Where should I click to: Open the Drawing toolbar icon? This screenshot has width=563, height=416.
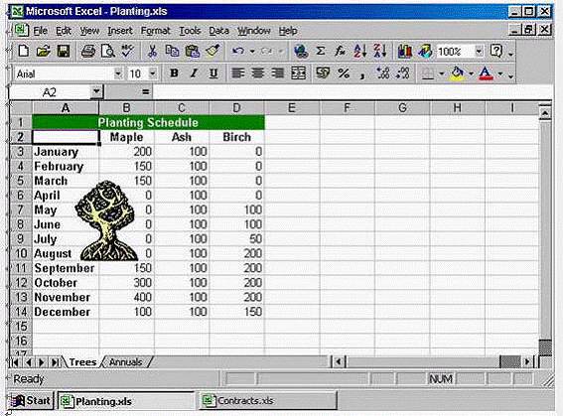(425, 52)
